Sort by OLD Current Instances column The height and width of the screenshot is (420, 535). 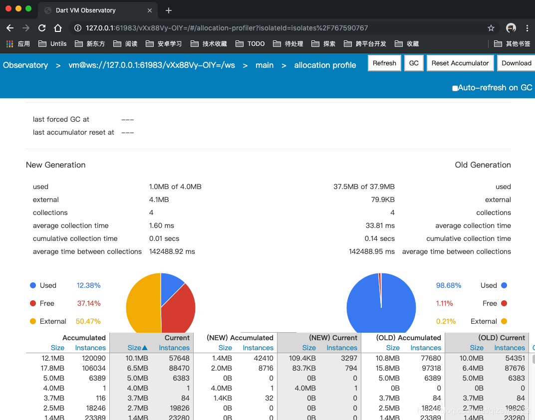(510, 348)
